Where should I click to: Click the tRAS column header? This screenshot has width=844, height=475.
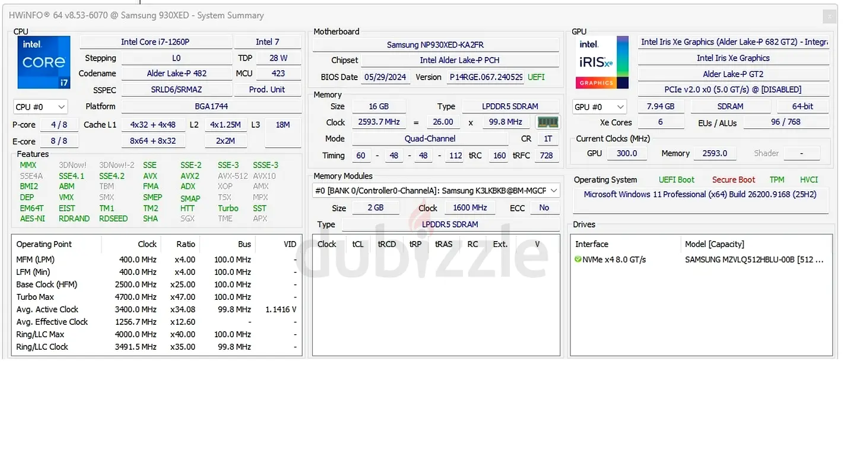[x=443, y=244]
